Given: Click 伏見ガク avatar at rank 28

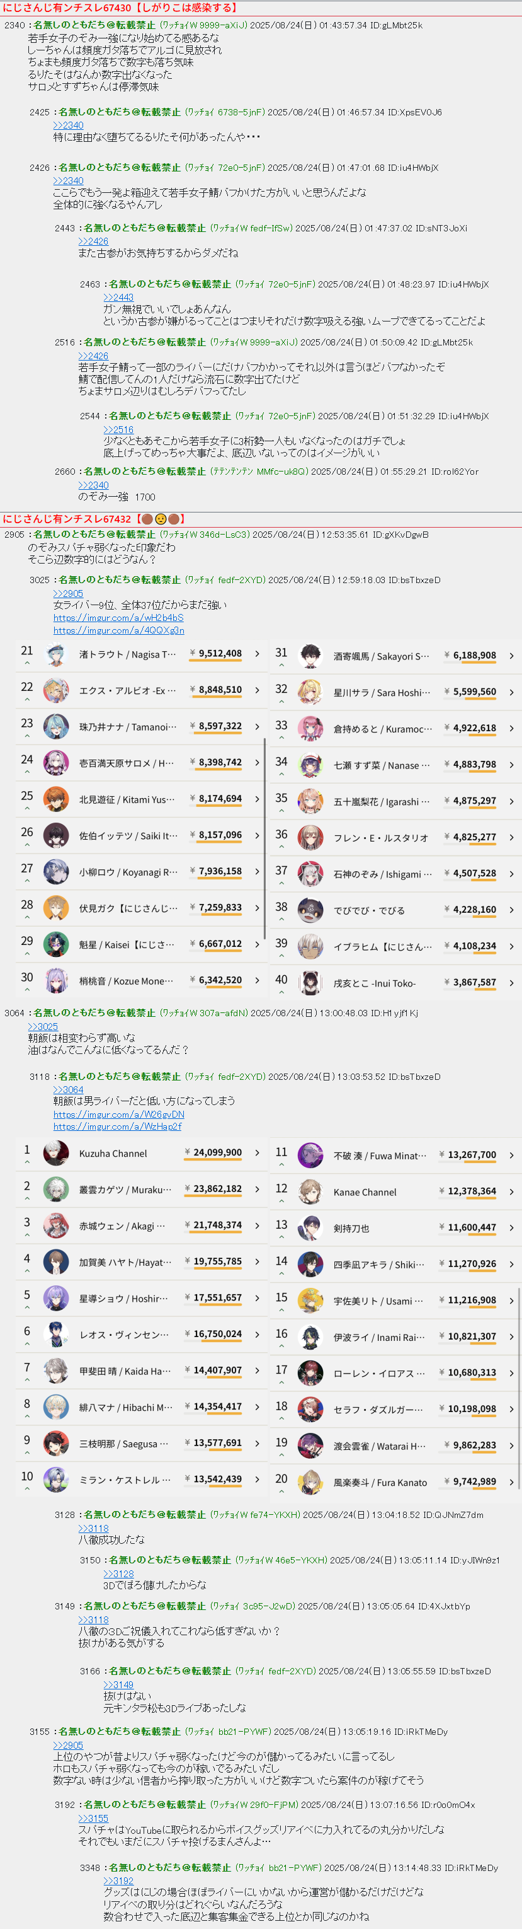Looking at the screenshot, I should coord(56,908).
